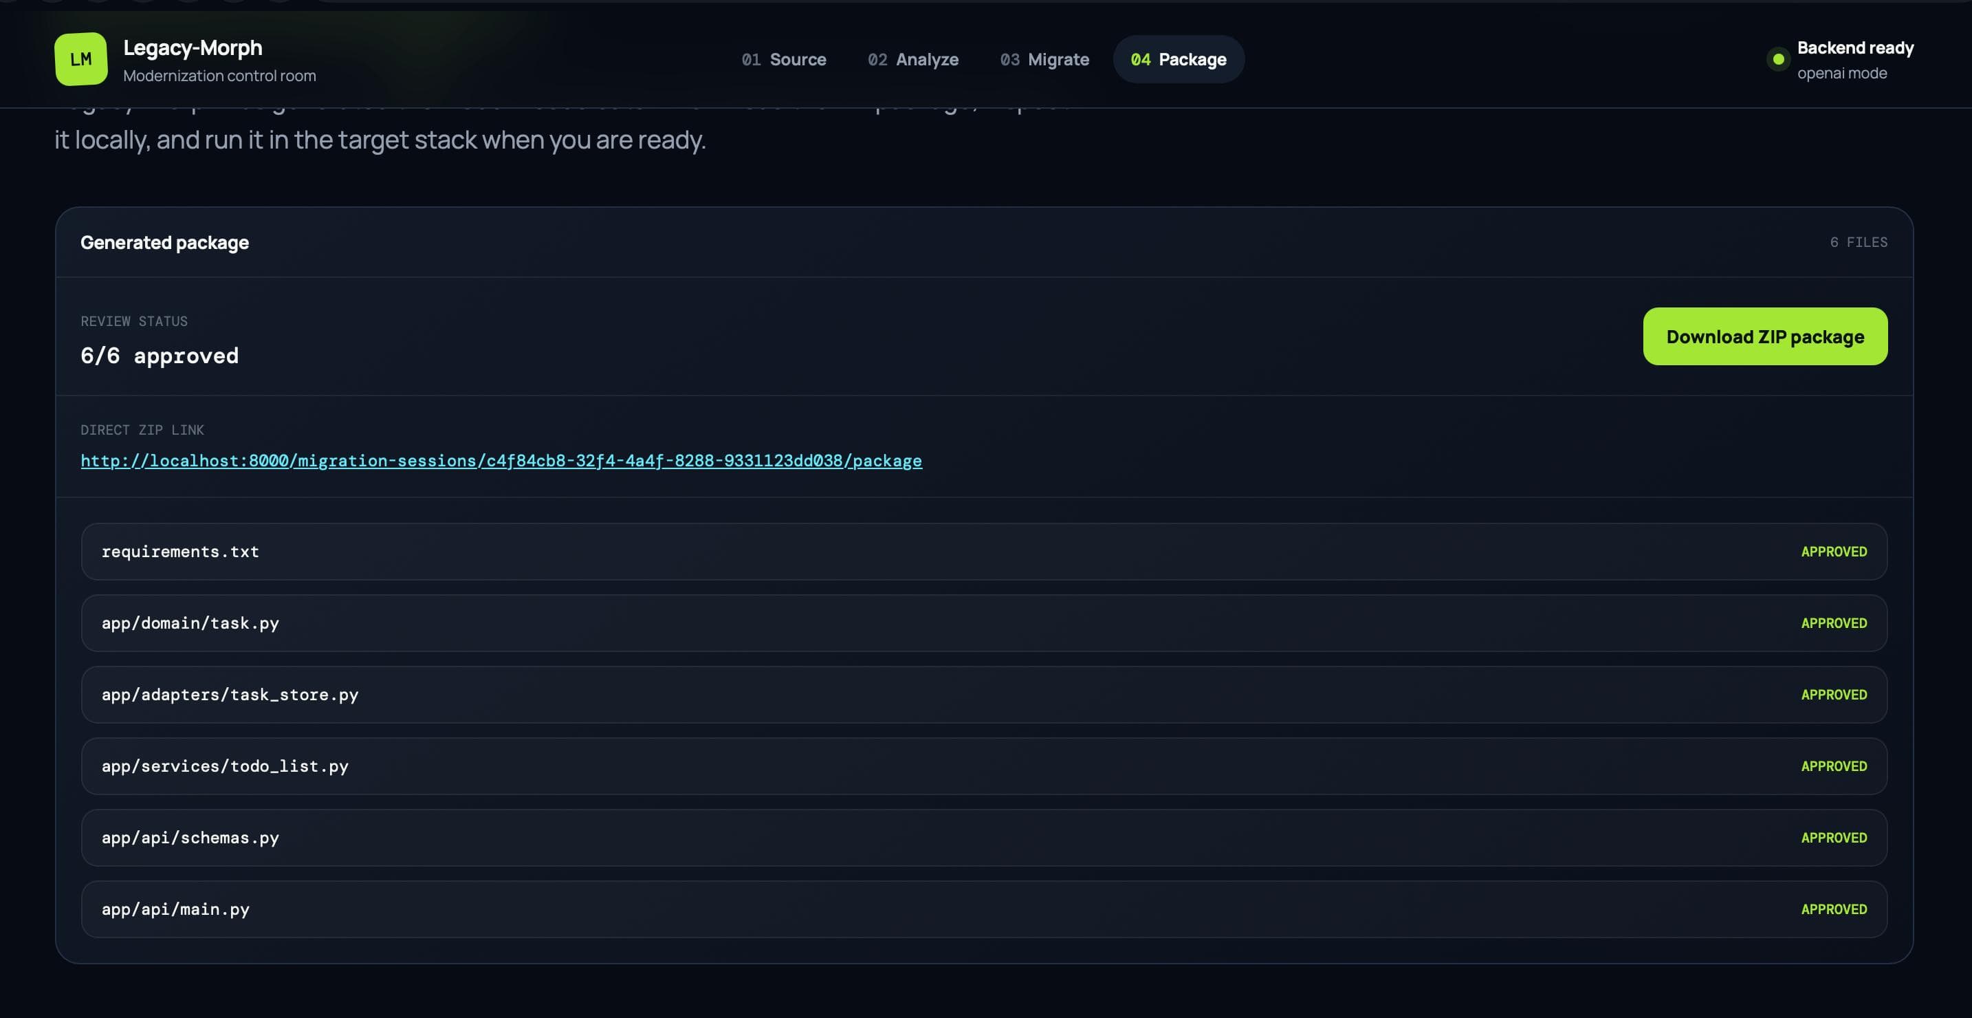Click APPROVED badge on schemas.py row
Image resolution: width=1972 pixels, height=1018 pixels.
pos(1833,837)
